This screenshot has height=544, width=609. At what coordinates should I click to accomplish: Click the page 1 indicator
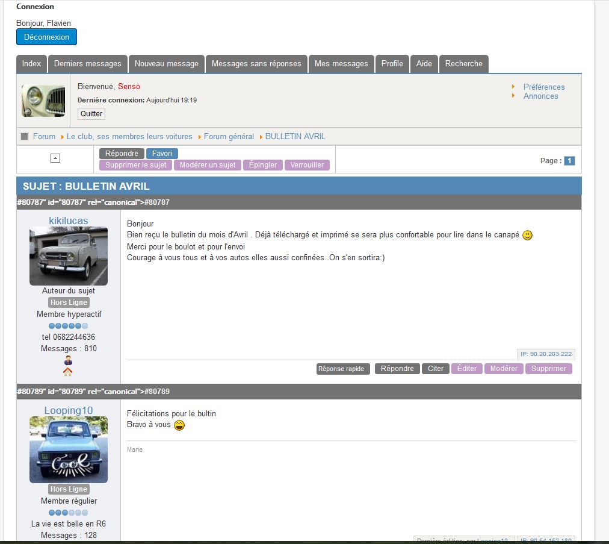pyautogui.click(x=569, y=161)
